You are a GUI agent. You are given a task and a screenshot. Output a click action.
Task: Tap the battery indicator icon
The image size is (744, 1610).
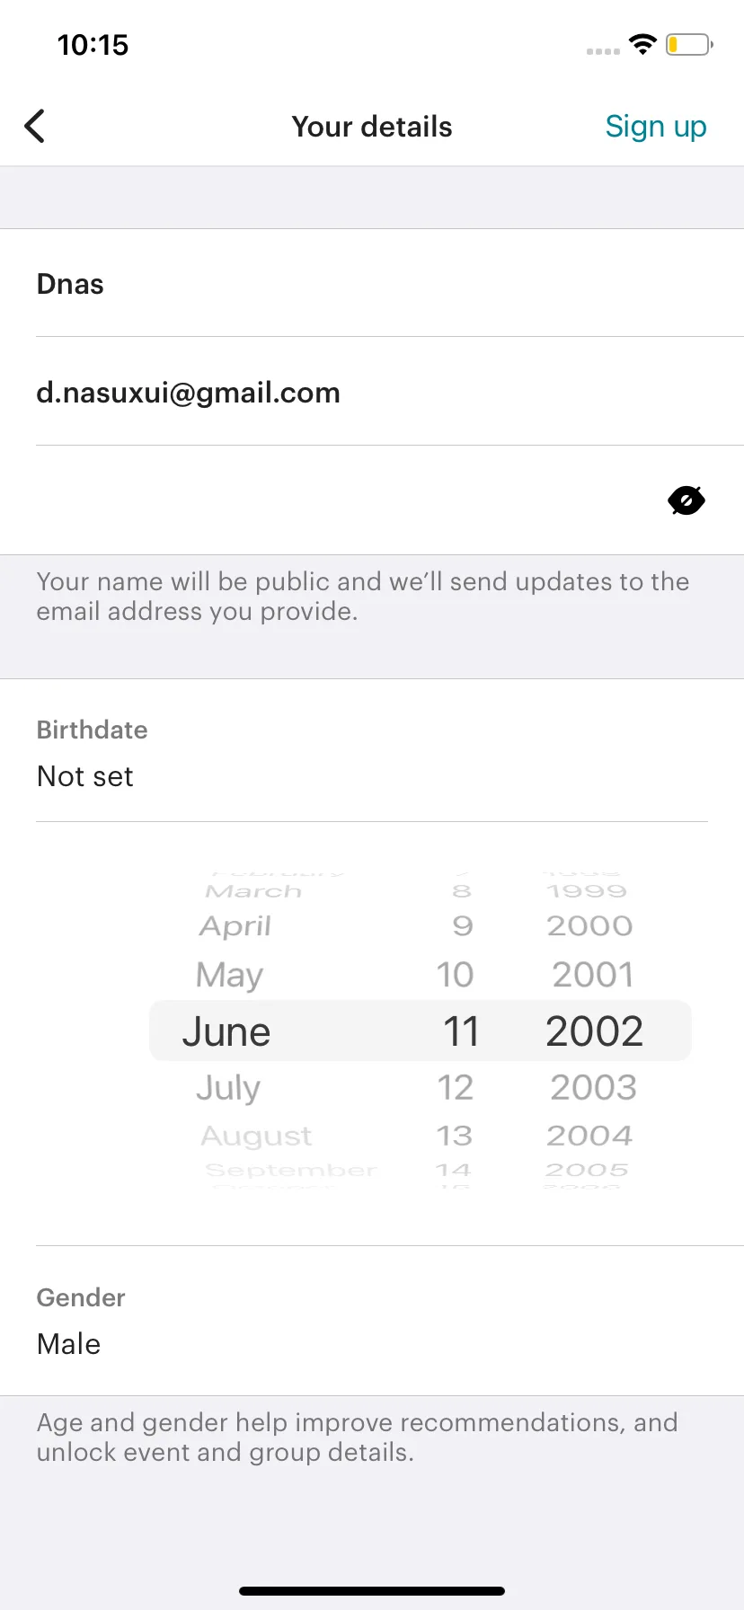tap(689, 44)
